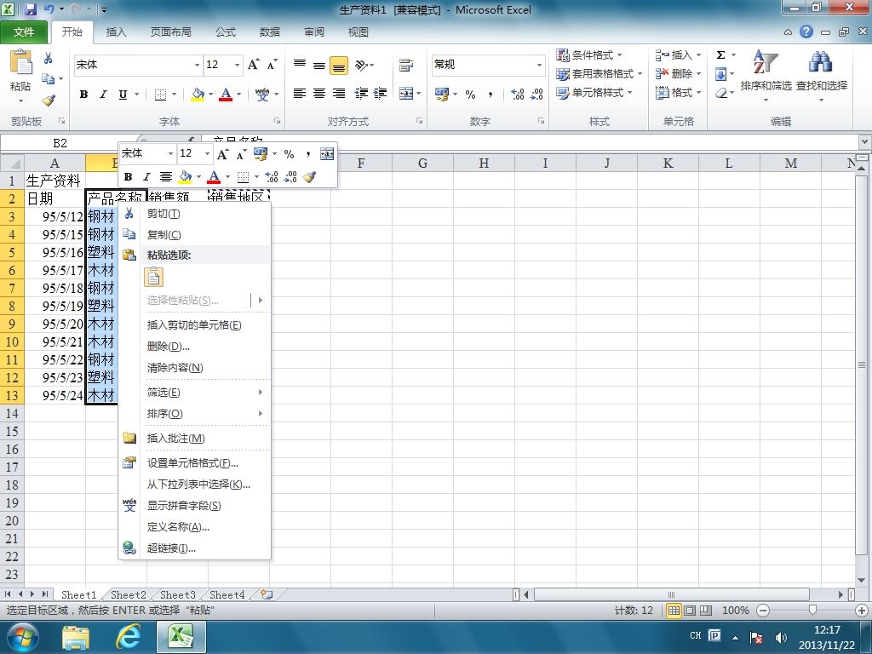The height and width of the screenshot is (654, 872).
Task: Toggle Bold in the mini toolbar
Action: click(x=128, y=177)
